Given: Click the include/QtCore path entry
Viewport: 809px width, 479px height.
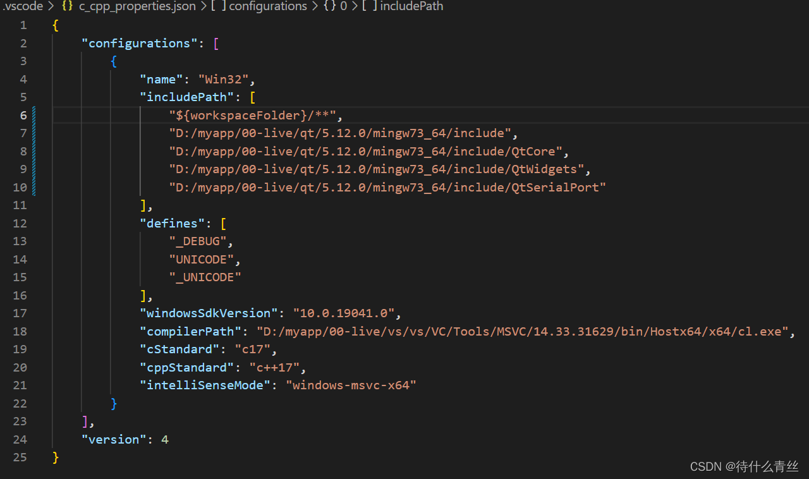Looking at the screenshot, I should [366, 152].
